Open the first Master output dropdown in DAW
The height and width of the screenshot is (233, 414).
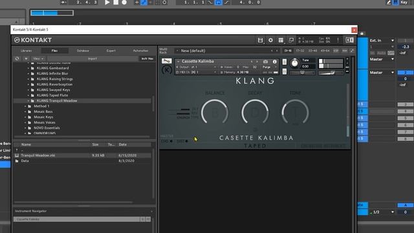[x=382, y=59]
